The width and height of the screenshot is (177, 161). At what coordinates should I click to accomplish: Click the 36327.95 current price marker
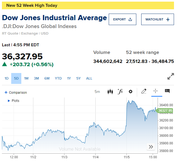click(x=164, y=111)
